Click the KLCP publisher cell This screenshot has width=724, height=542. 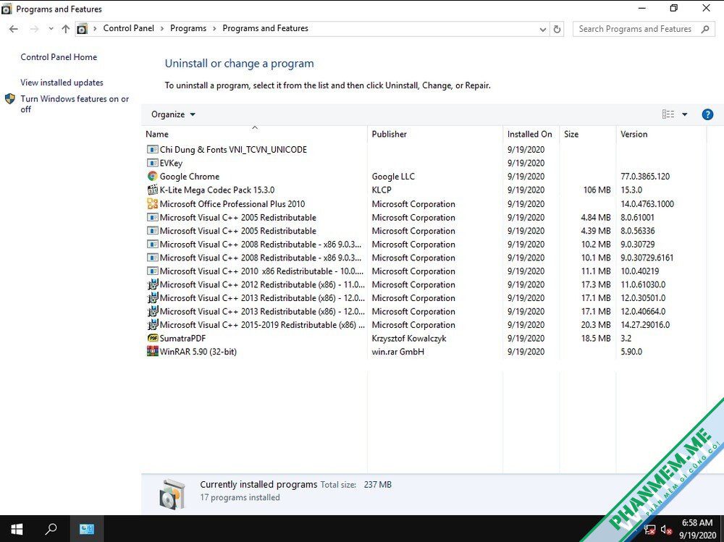382,190
